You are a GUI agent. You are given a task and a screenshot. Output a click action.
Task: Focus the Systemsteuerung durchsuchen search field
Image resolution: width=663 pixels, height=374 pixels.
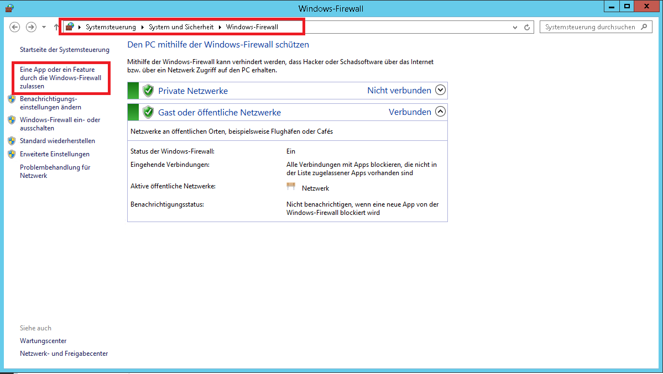point(590,27)
